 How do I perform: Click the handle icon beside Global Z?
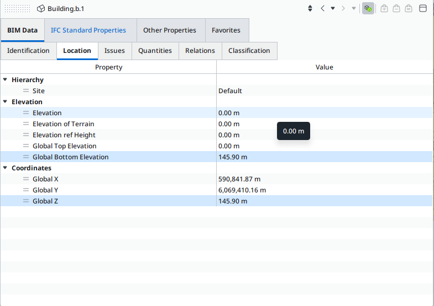click(x=26, y=201)
